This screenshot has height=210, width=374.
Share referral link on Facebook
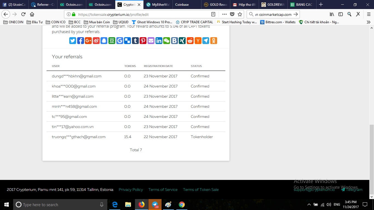(x=80, y=41)
